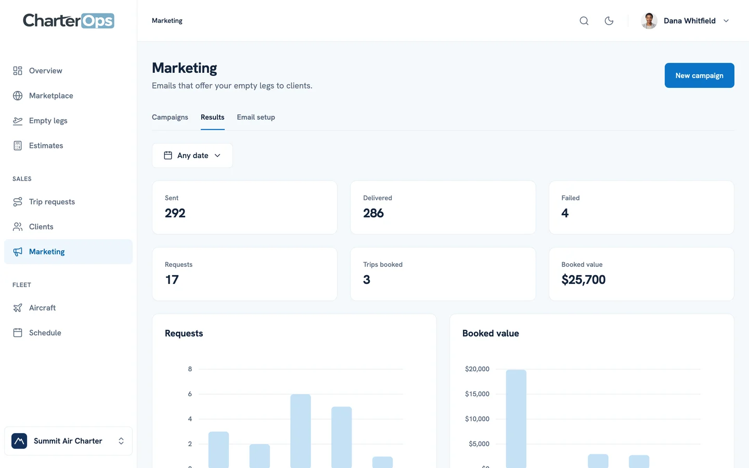The width and height of the screenshot is (749, 468).
Task: Click Emails that offer your empty legs text
Action: 232,86
